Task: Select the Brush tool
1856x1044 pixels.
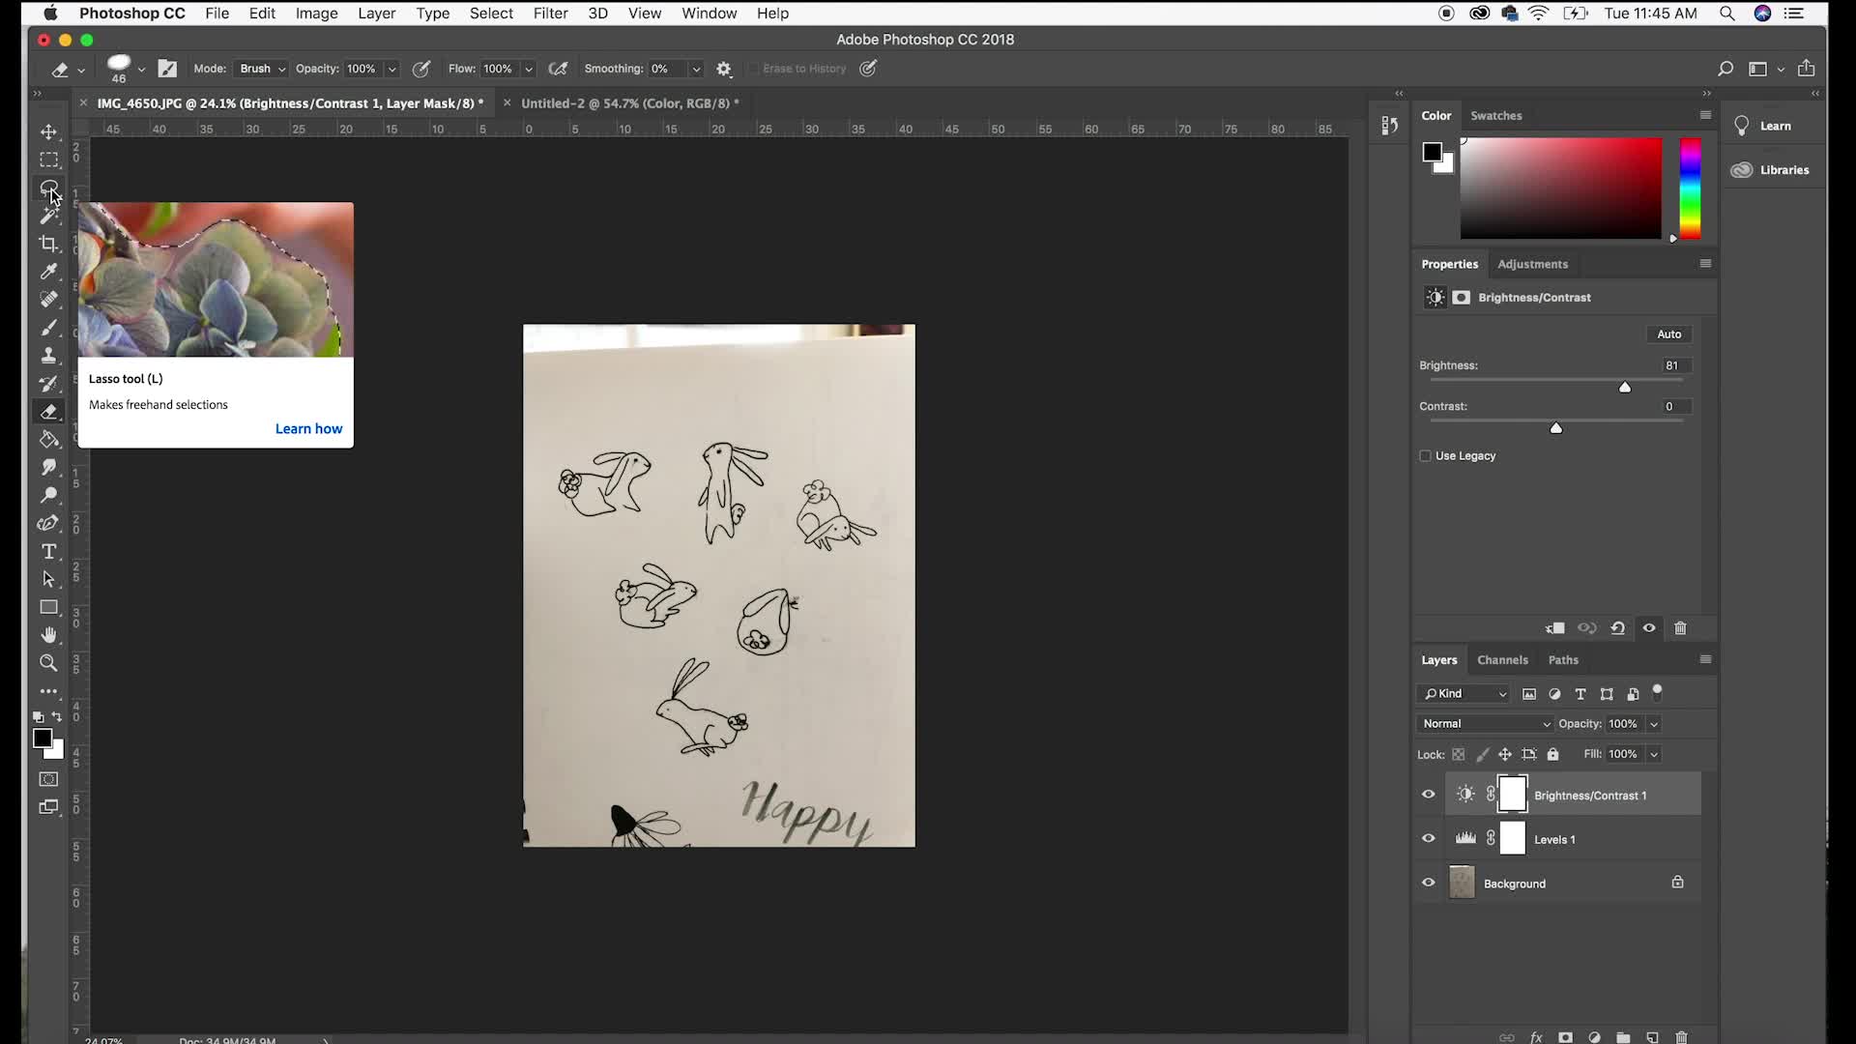Action: (48, 328)
